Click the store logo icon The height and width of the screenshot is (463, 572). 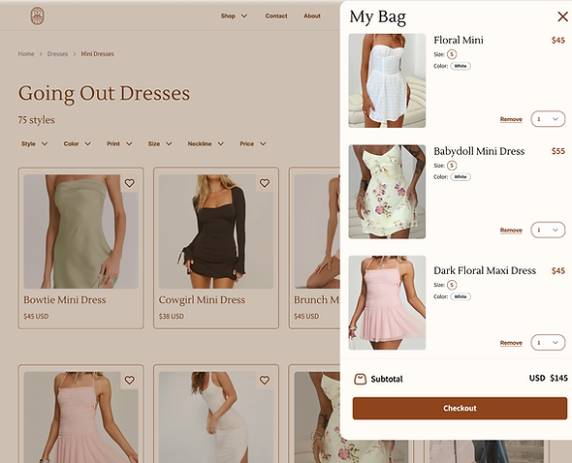coord(37,16)
